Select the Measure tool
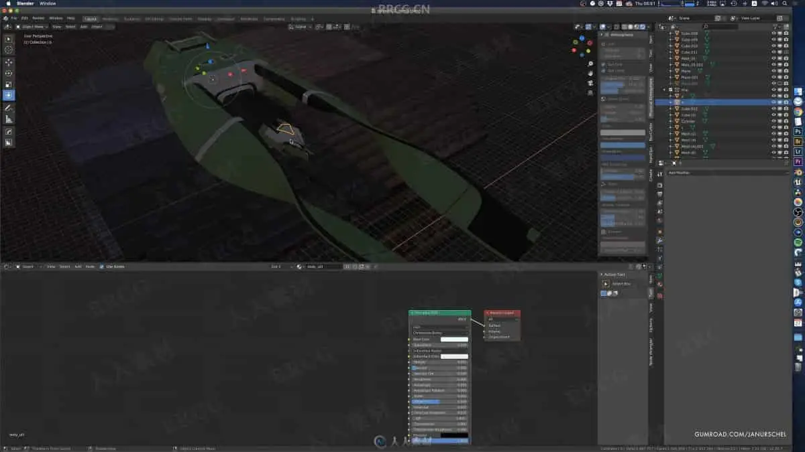 pos(9,119)
